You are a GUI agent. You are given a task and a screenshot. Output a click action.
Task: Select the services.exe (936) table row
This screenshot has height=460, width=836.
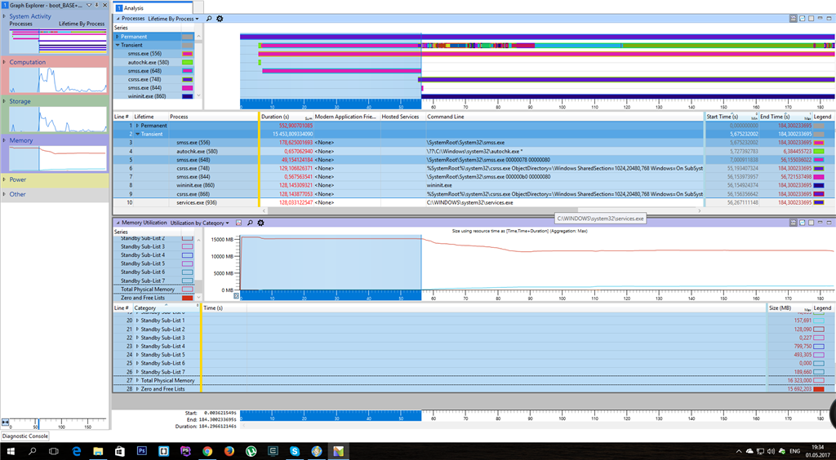tap(473, 203)
